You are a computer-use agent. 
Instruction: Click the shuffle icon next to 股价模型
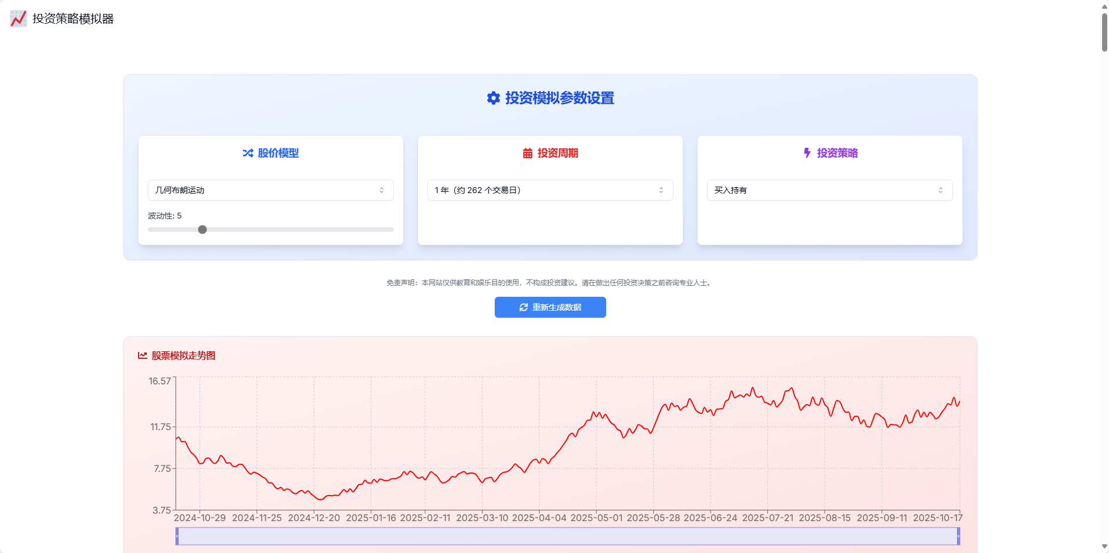click(x=248, y=153)
